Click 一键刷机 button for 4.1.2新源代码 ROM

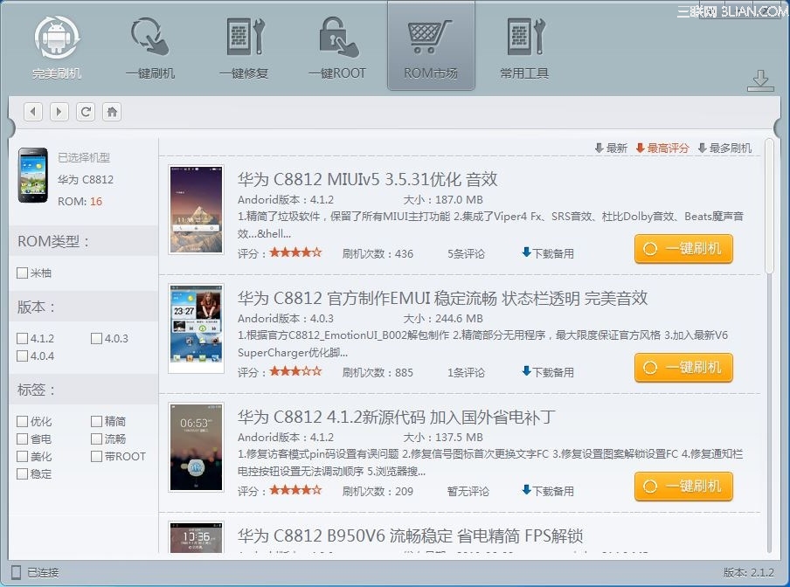point(683,487)
